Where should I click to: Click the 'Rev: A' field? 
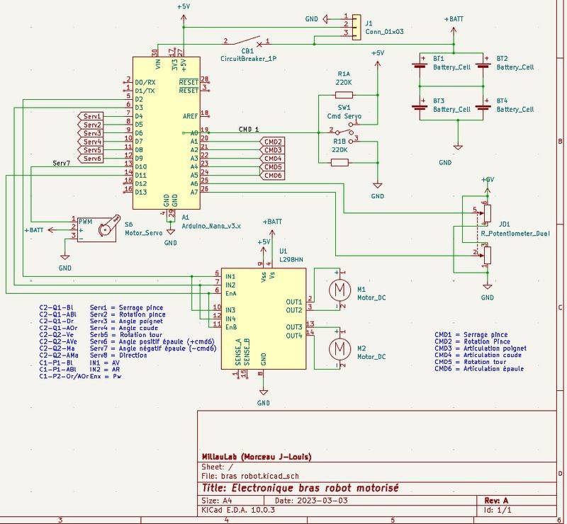click(496, 501)
